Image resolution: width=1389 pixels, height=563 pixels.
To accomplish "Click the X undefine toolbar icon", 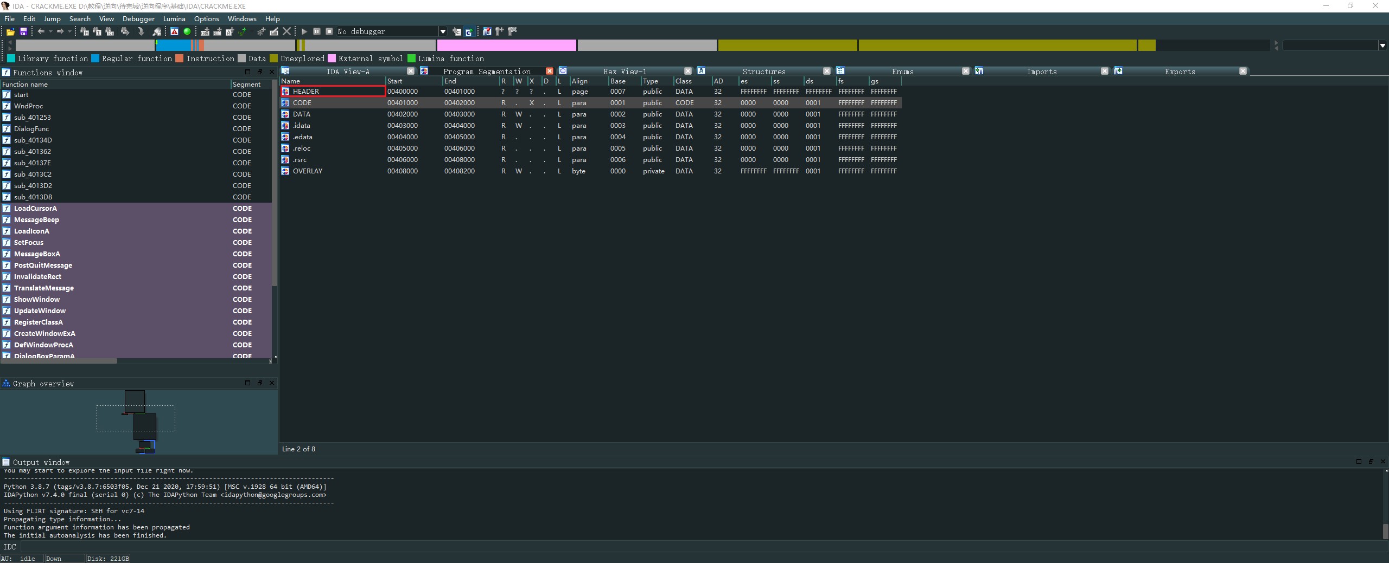I will click(287, 31).
